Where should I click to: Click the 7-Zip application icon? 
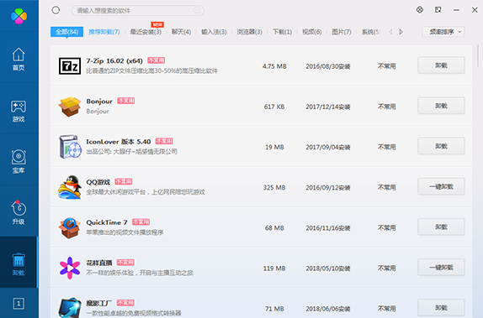click(x=70, y=65)
